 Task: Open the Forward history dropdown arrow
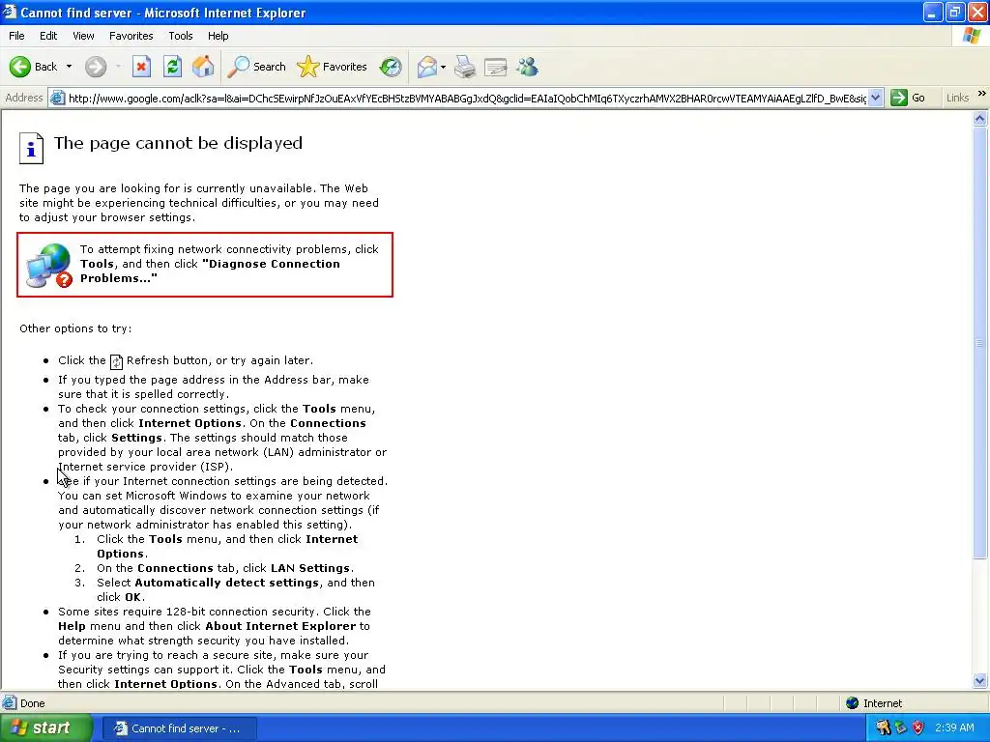(x=118, y=67)
